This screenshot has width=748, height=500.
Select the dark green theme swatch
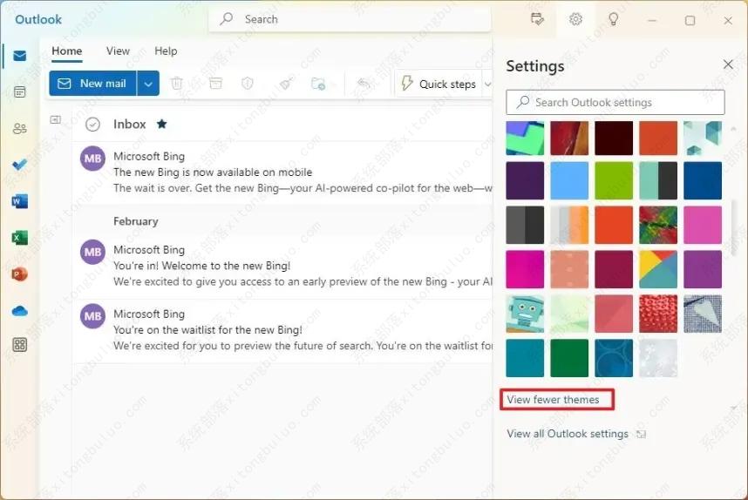click(569, 358)
